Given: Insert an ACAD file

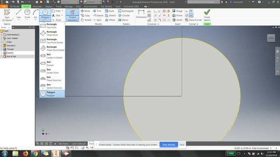Looking at the screenshot, I should pyautogui.click(x=177, y=20).
